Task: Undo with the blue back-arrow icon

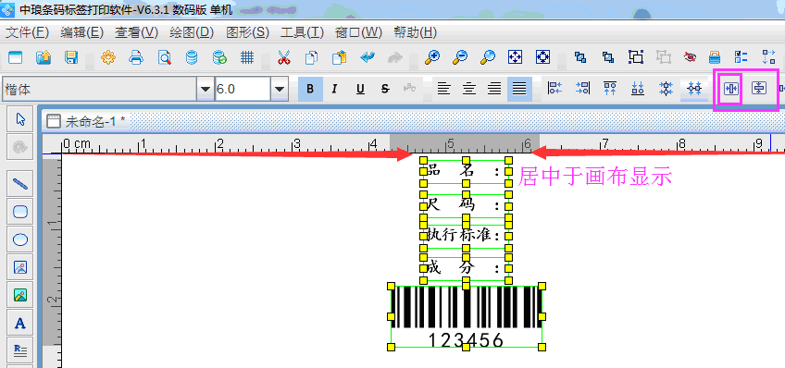Action: [368, 58]
